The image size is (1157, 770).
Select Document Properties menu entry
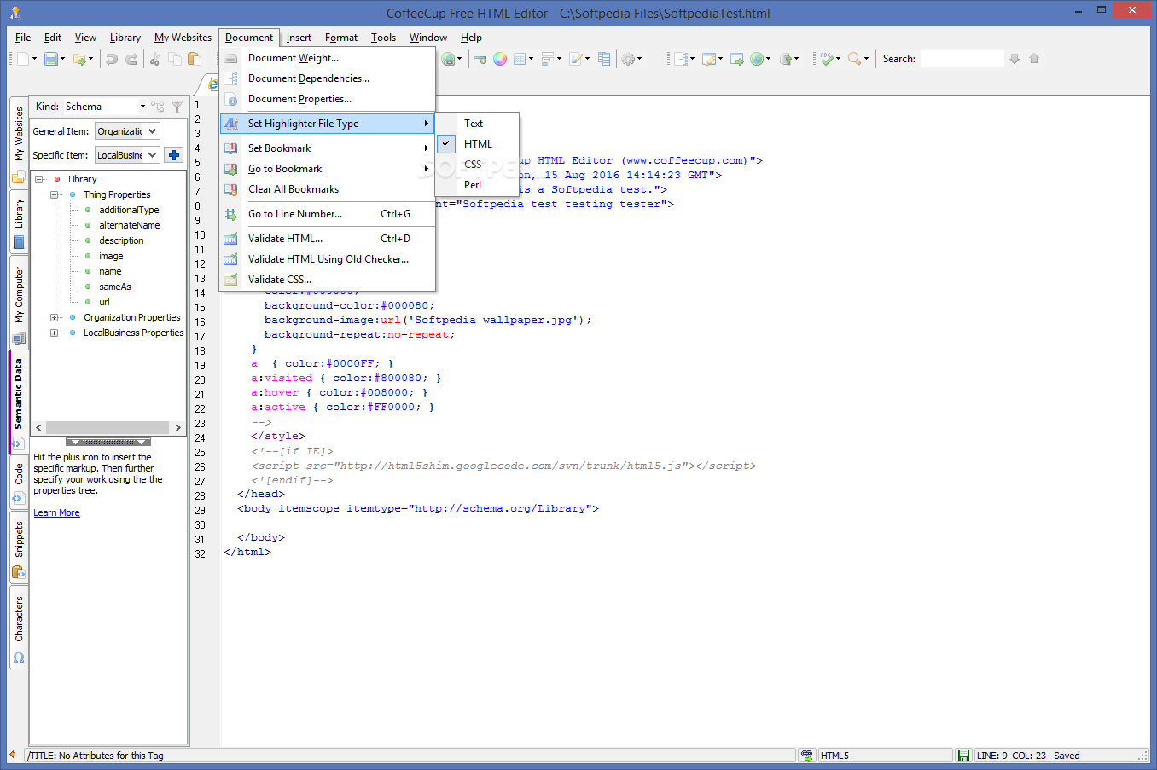pyautogui.click(x=328, y=99)
